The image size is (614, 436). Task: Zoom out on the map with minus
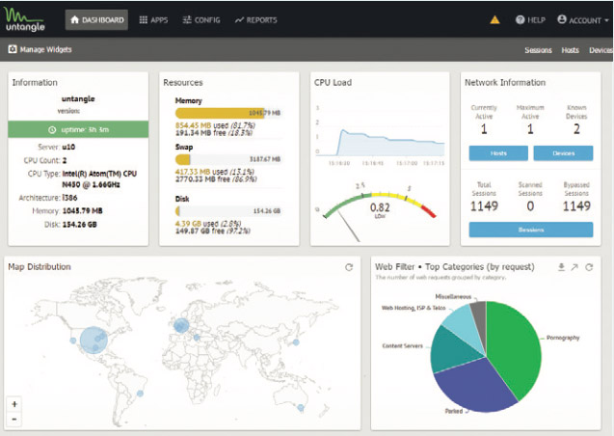point(14,420)
